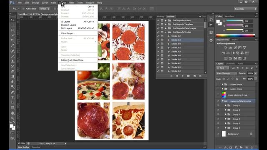The width and height of the screenshot is (267, 150).
Task: Add layer mask at Layers bottom
Action: (231, 147)
